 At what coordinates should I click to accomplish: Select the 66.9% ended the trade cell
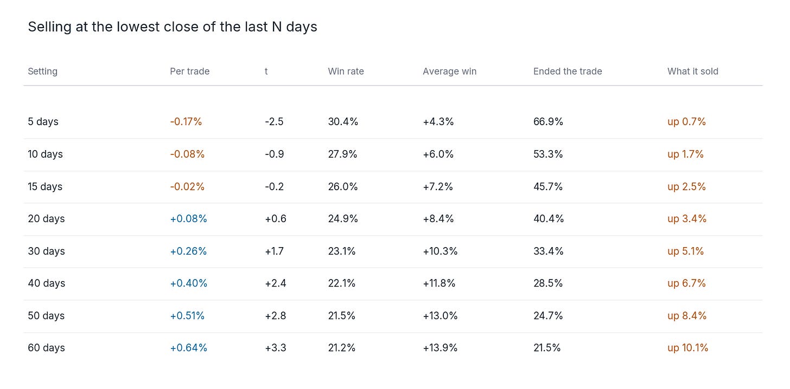[548, 122]
